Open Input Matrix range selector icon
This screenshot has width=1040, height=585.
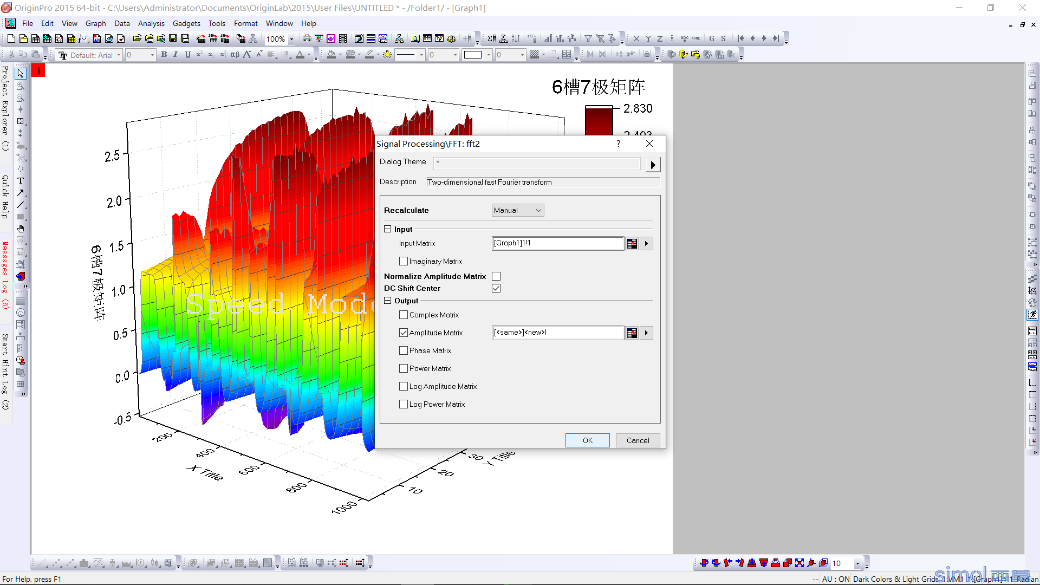click(632, 244)
